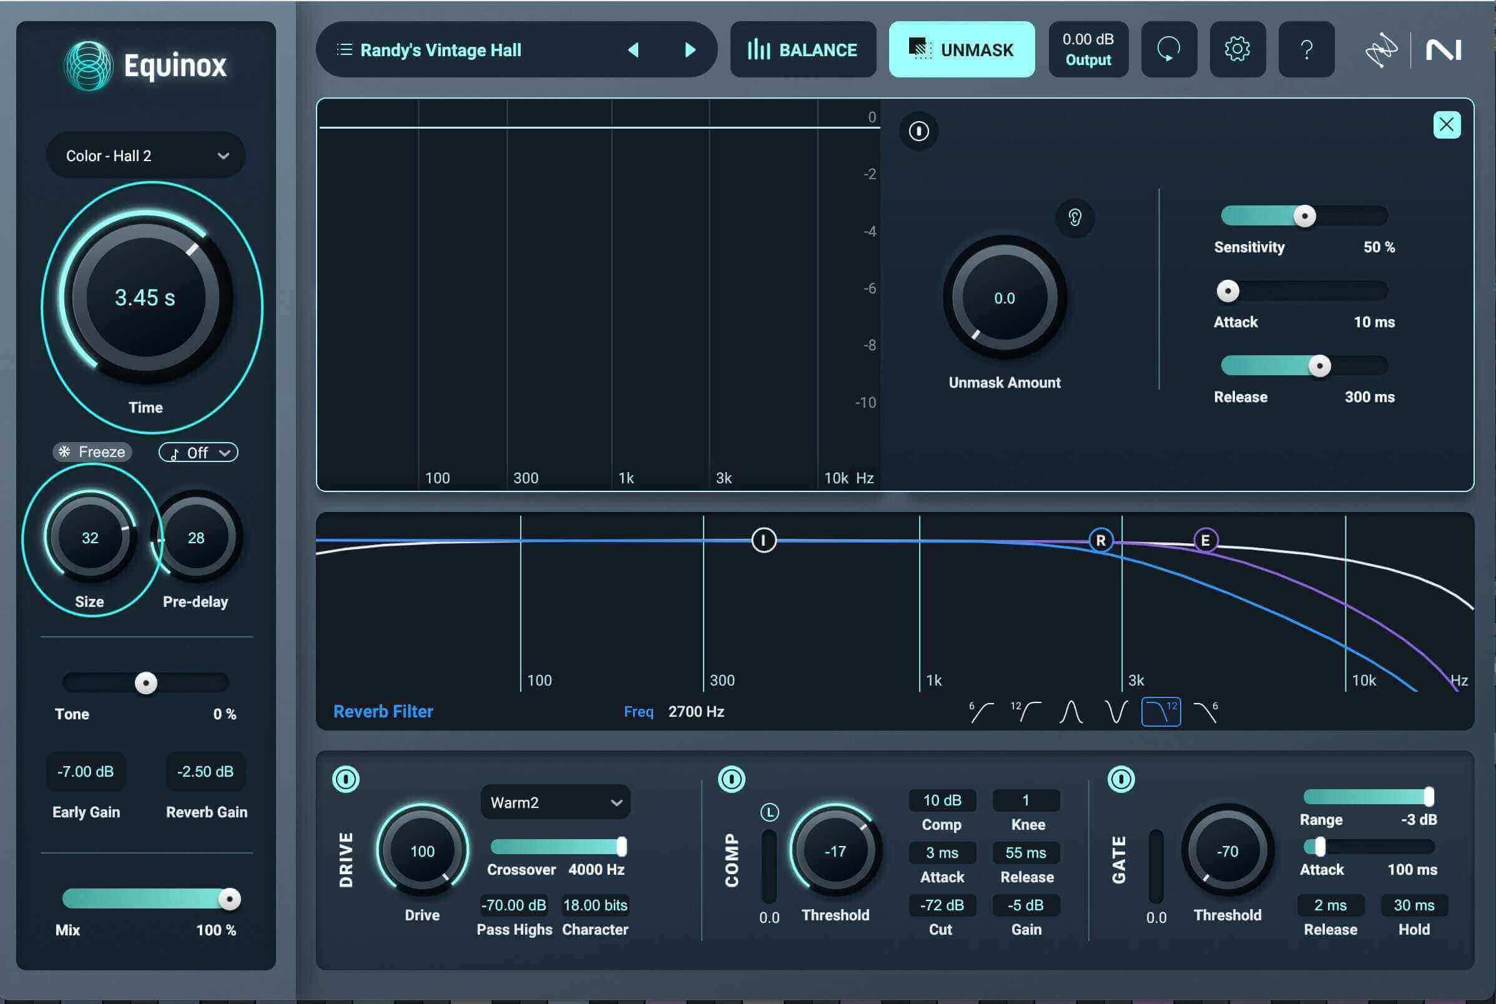Click the Cut -72 dB field
Viewport: 1496px width, 1004px height.
click(x=942, y=905)
